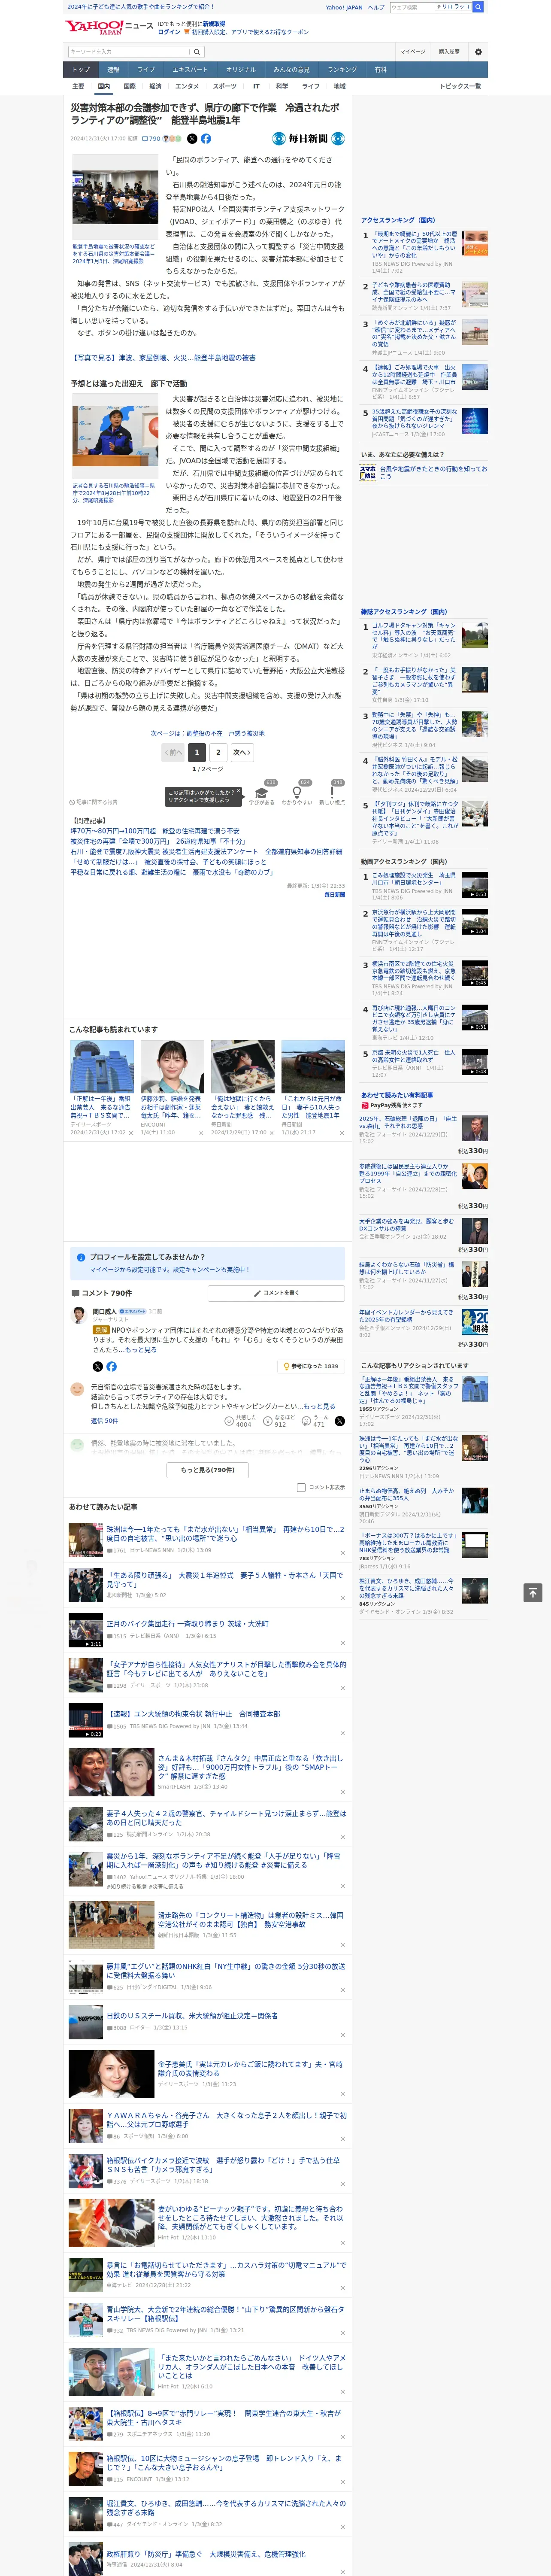
Task: Click the keyword search magnifier icon
Action: click(197, 52)
